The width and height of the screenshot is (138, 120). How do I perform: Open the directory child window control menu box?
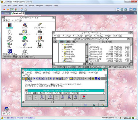(x=54, y=39)
